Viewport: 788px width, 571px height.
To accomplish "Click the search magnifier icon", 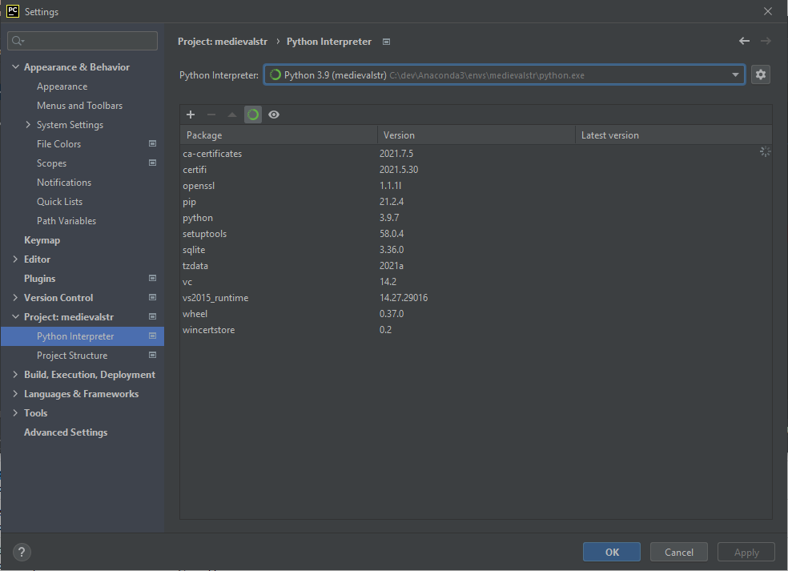I will coord(18,41).
